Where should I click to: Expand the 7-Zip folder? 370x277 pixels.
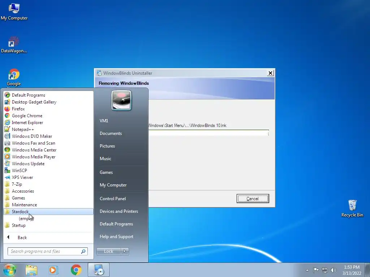coord(48,184)
